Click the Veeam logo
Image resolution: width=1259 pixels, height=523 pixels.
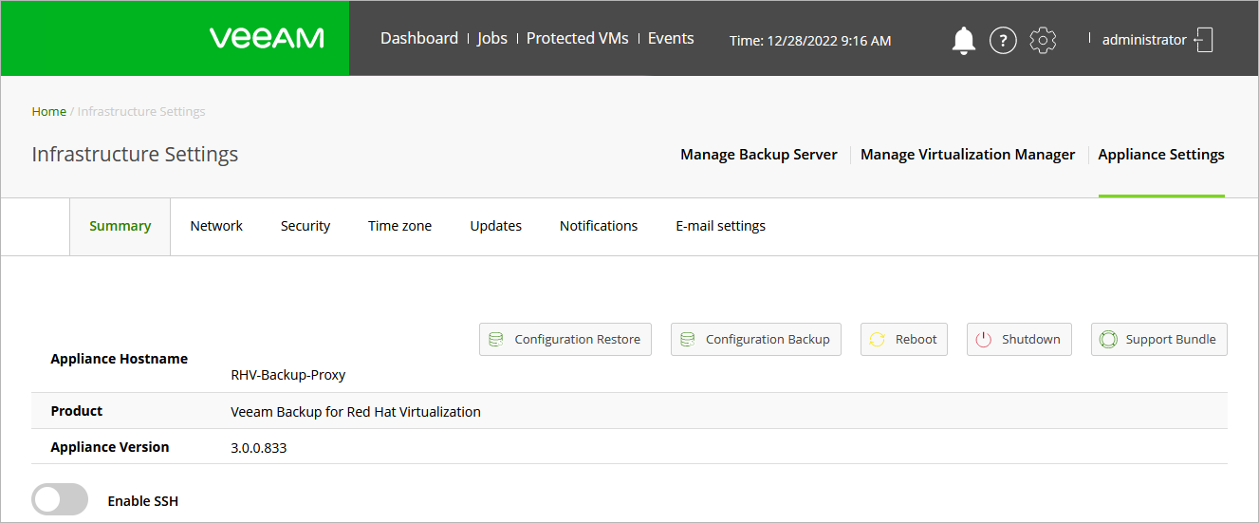267,38
